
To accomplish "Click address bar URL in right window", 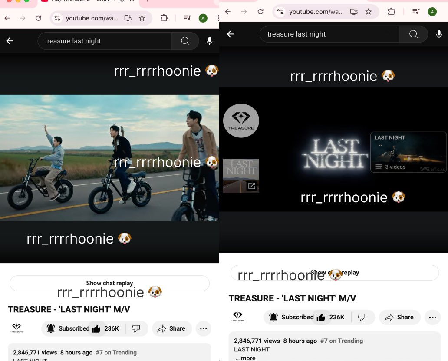I will 316,12.
